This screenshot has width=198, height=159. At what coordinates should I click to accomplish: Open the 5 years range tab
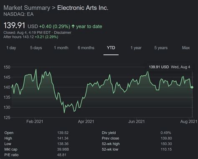click(x=161, y=48)
